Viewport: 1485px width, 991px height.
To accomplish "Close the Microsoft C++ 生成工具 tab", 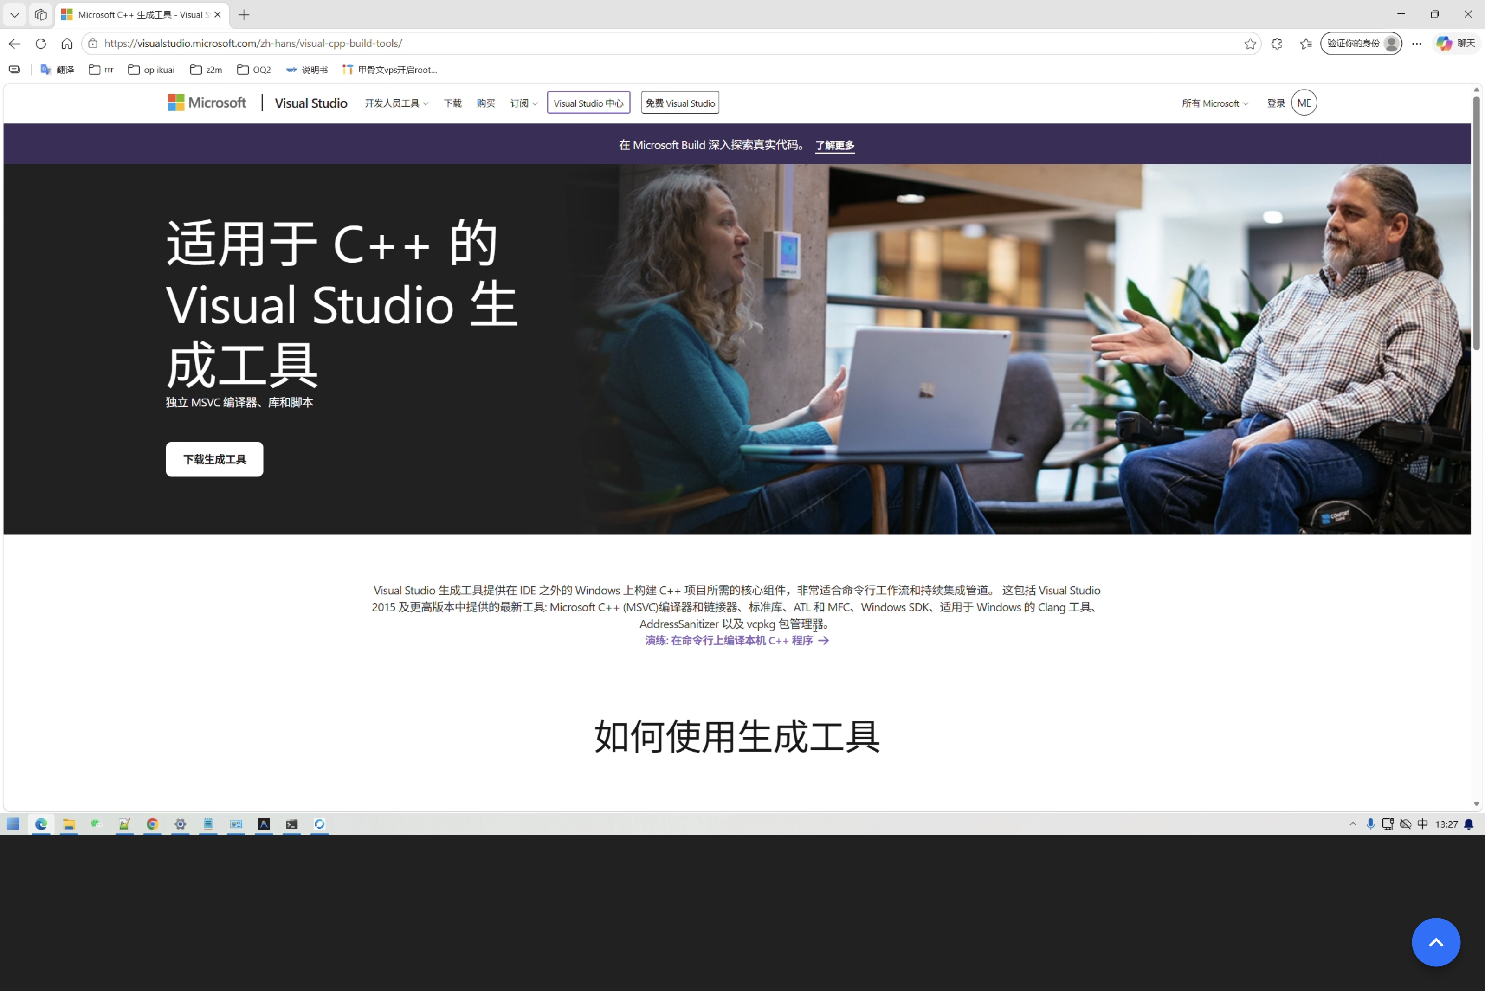I will (x=218, y=14).
